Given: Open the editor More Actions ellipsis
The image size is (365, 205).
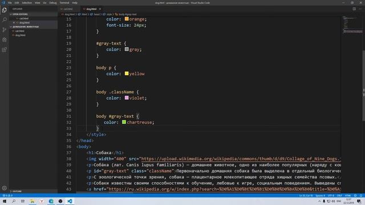Looking at the screenshot, I should click(x=360, y=9).
